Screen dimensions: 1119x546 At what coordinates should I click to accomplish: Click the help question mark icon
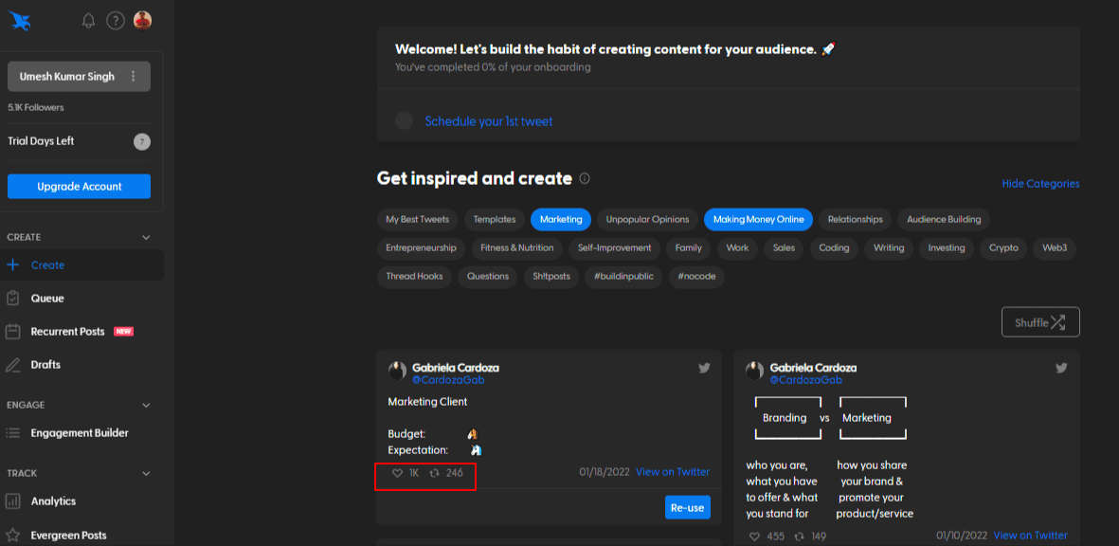[x=115, y=20]
